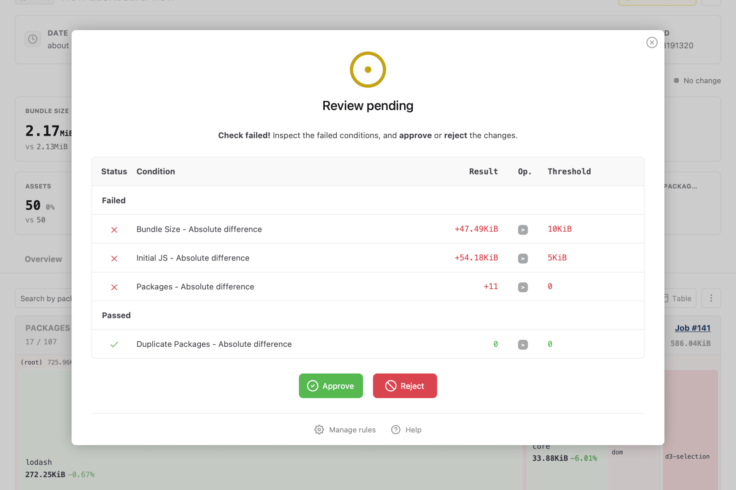
Task: Click the 5KiB threshold value
Action: (557, 258)
